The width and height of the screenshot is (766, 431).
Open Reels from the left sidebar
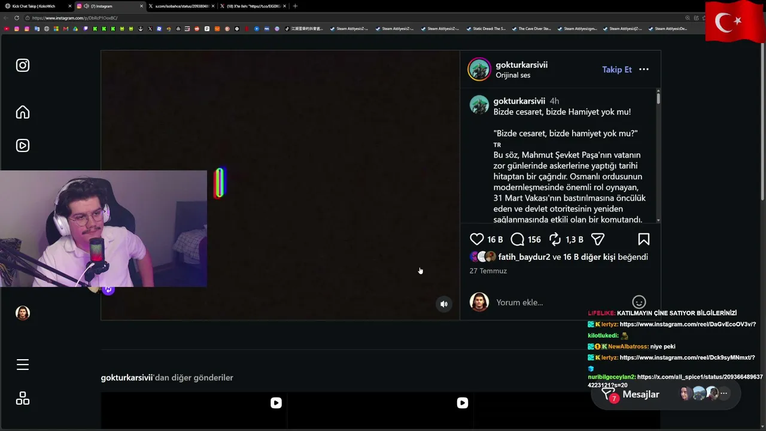point(23,145)
